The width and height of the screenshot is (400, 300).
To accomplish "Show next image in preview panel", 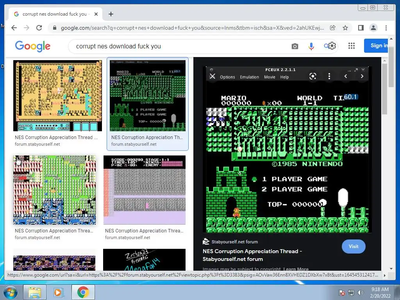I will [x=362, y=76].
